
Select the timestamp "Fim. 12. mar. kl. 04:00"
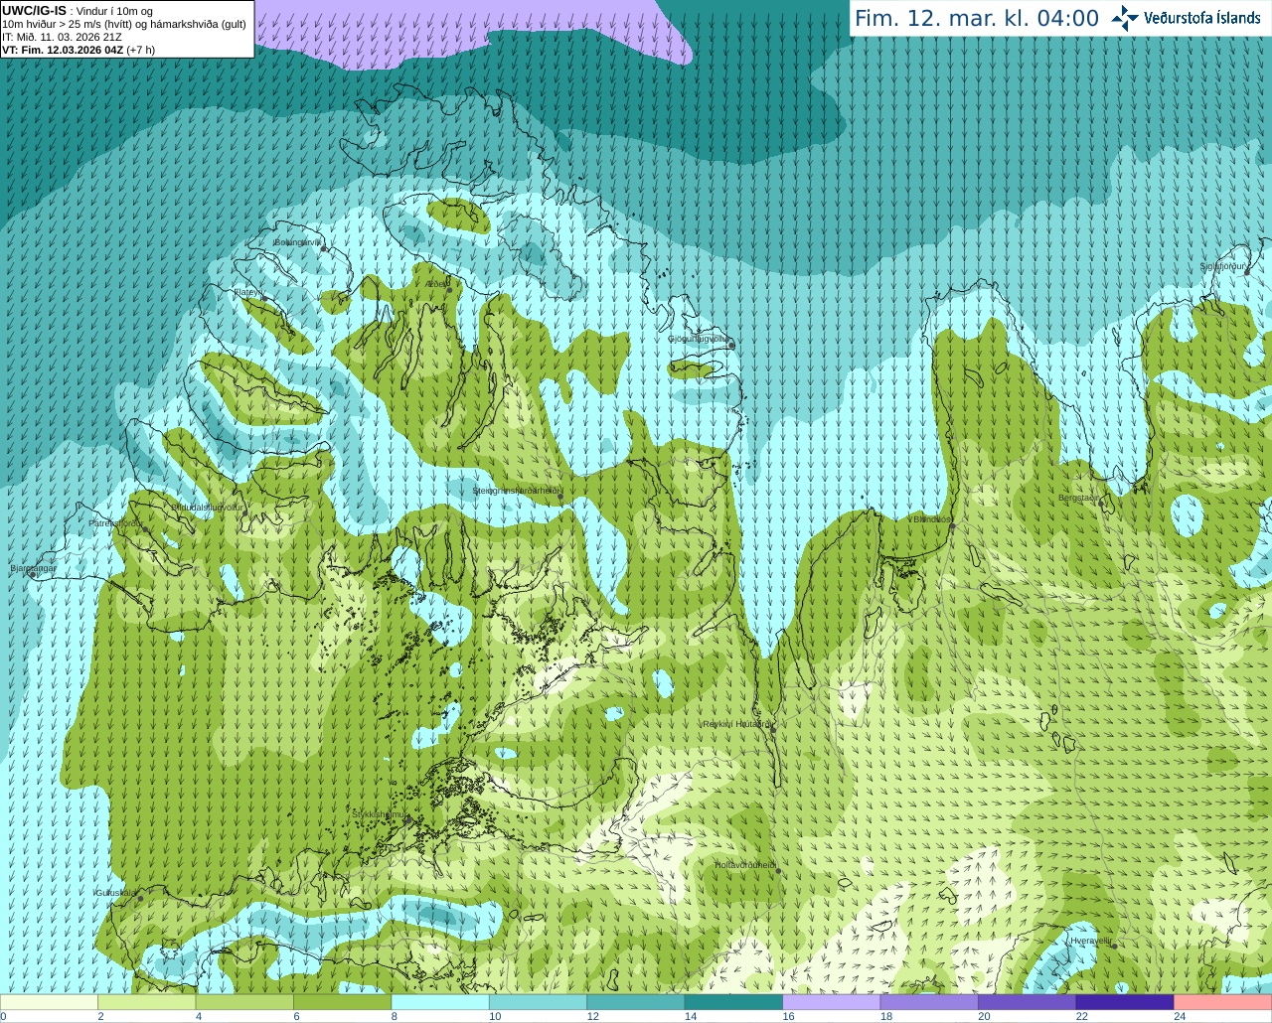point(977,19)
